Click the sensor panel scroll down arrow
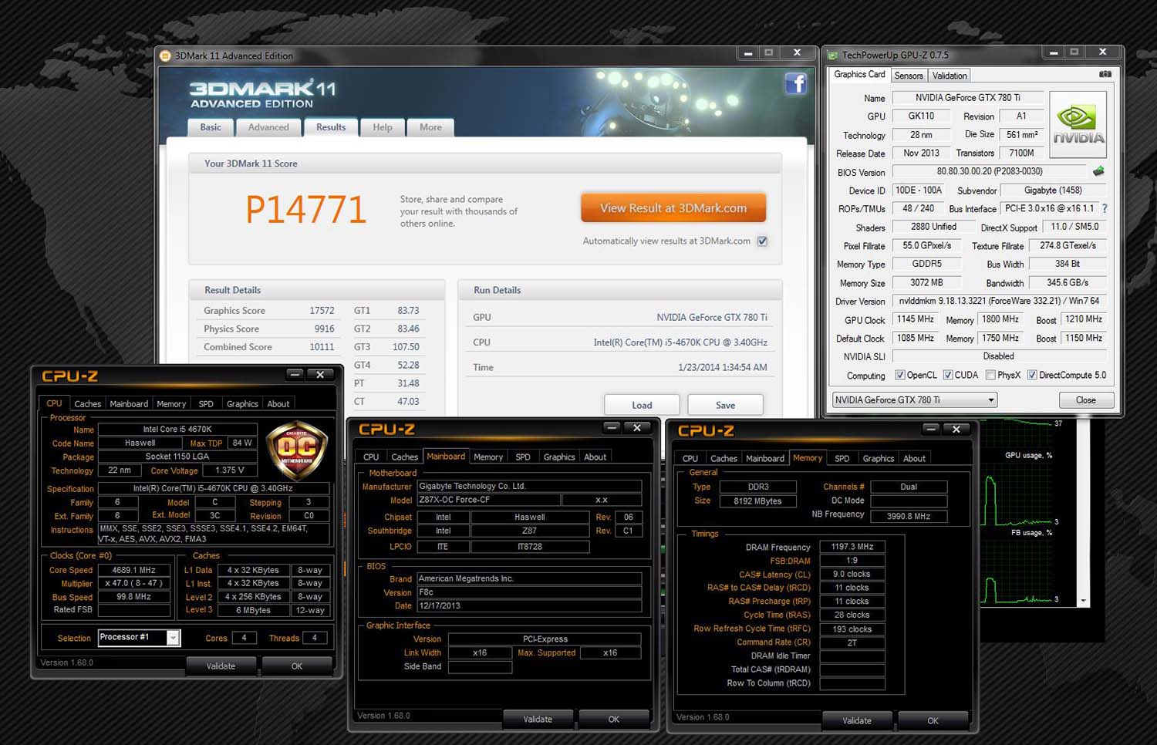Viewport: 1157px width, 745px height. coord(1084,601)
